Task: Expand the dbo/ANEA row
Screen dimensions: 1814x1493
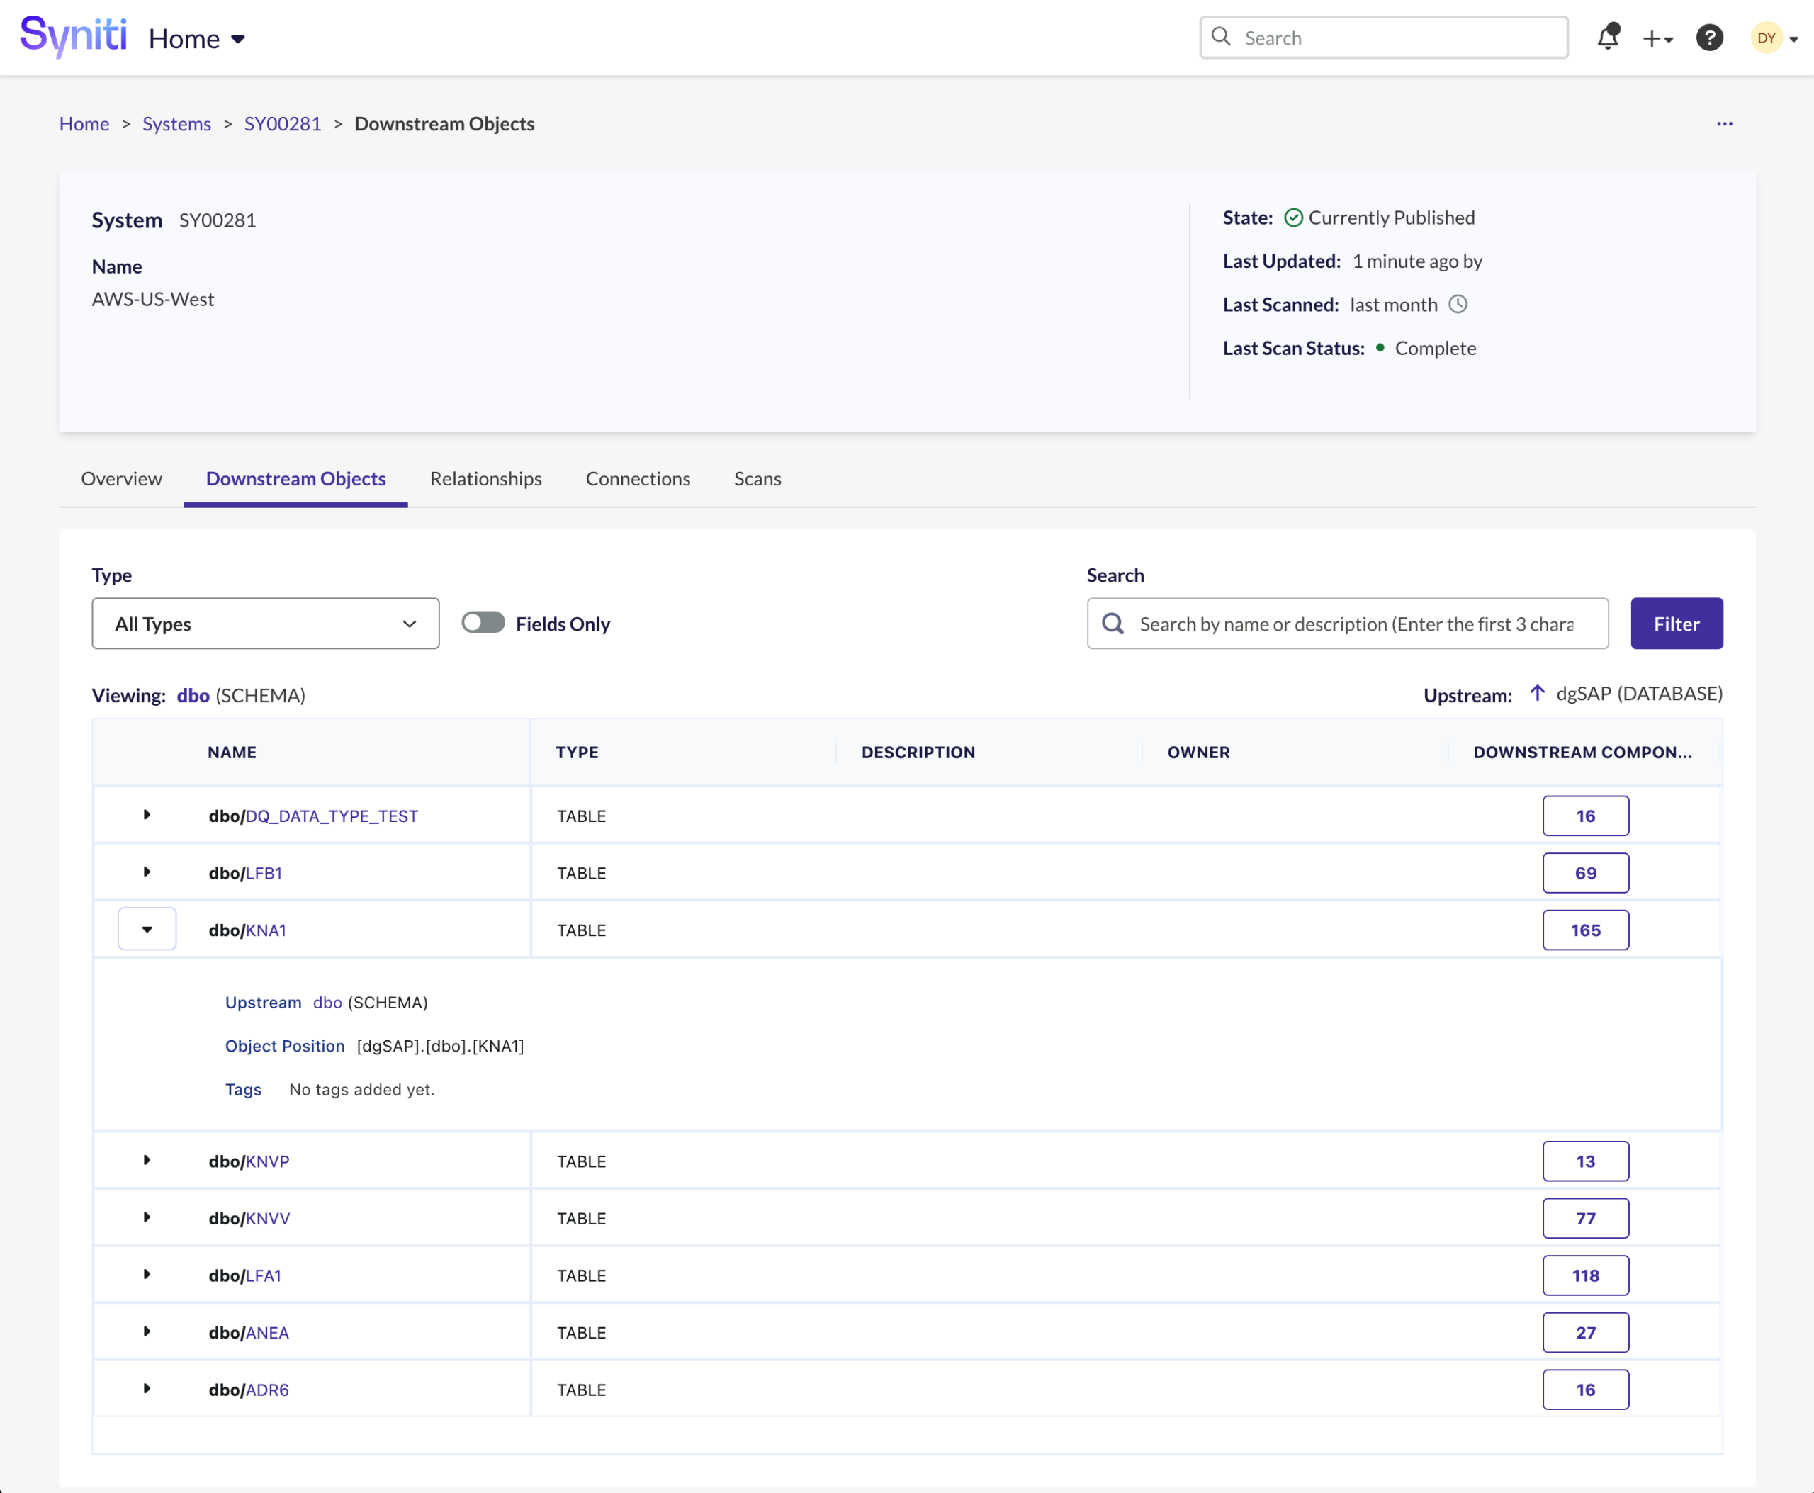Action: pyautogui.click(x=147, y=1331)
